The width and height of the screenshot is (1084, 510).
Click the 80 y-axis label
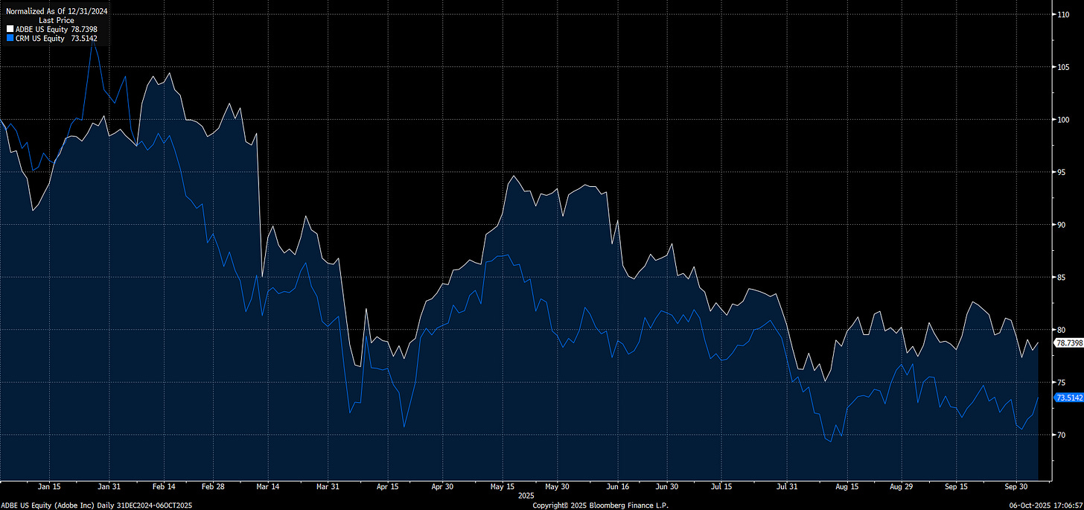[1061, 330]
